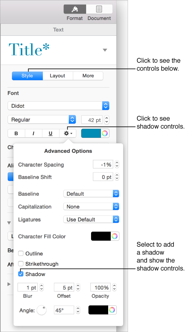Expand the right-pointing disclosure triangle
Image resolution: width=187 pixels, height=332 pixels.
[9, 284]
